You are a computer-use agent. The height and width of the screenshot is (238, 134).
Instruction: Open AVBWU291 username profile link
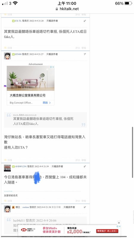coord(21,167)
